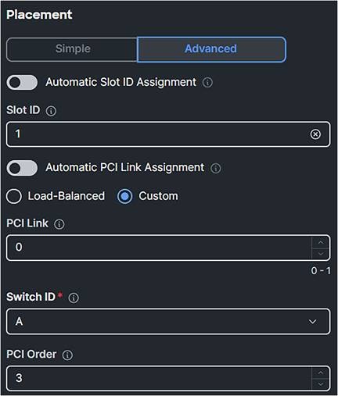Image resolution: width=338 pixels, height=396 pixels.
Task: Click the info icon beside Automatic Slot ID Assignment
Action: pos(207,83)
